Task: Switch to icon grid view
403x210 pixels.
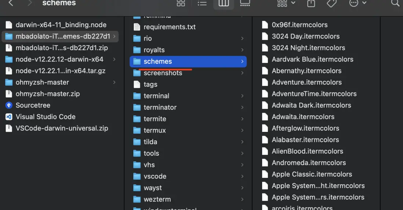Action: pos(181,3)
